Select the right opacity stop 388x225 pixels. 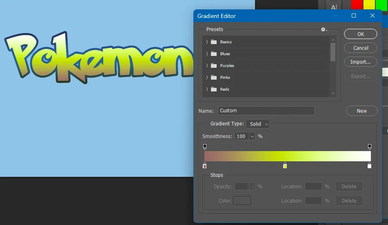pos(370,147)
